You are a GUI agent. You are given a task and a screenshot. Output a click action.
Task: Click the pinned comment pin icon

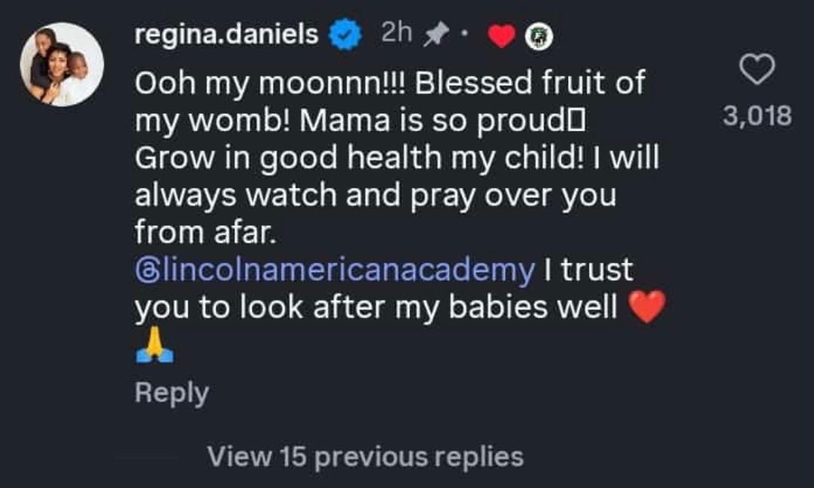[x=434, y=34]
